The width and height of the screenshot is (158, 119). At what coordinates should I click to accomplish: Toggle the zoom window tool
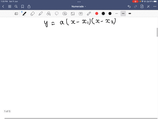click(16, 14)
